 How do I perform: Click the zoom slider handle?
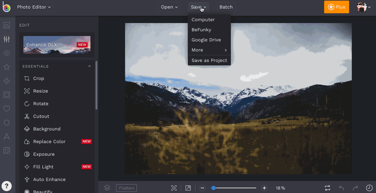pos(213,188)
